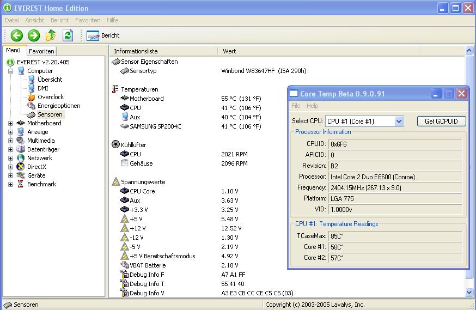Click the Geräte devices icon in tree
Screen dimensions: 476x310
(x=20, y=175)
